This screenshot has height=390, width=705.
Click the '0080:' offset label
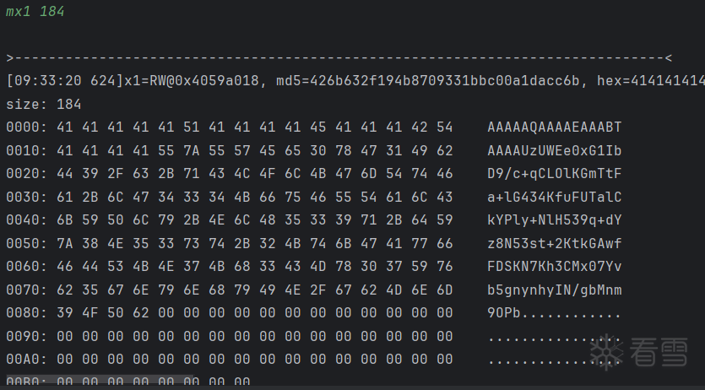pyautogui.click(x=26, y=313)
